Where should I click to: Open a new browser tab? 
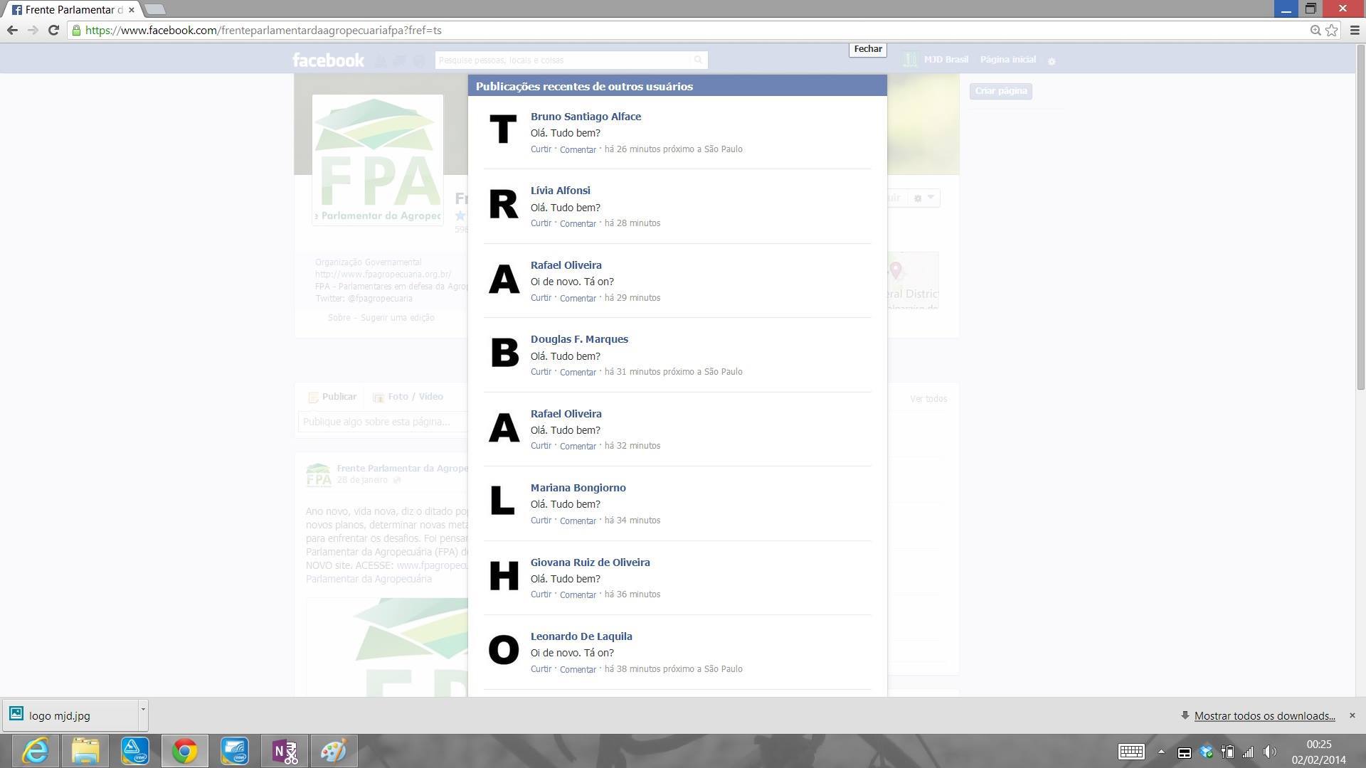[x=154, y=9]
